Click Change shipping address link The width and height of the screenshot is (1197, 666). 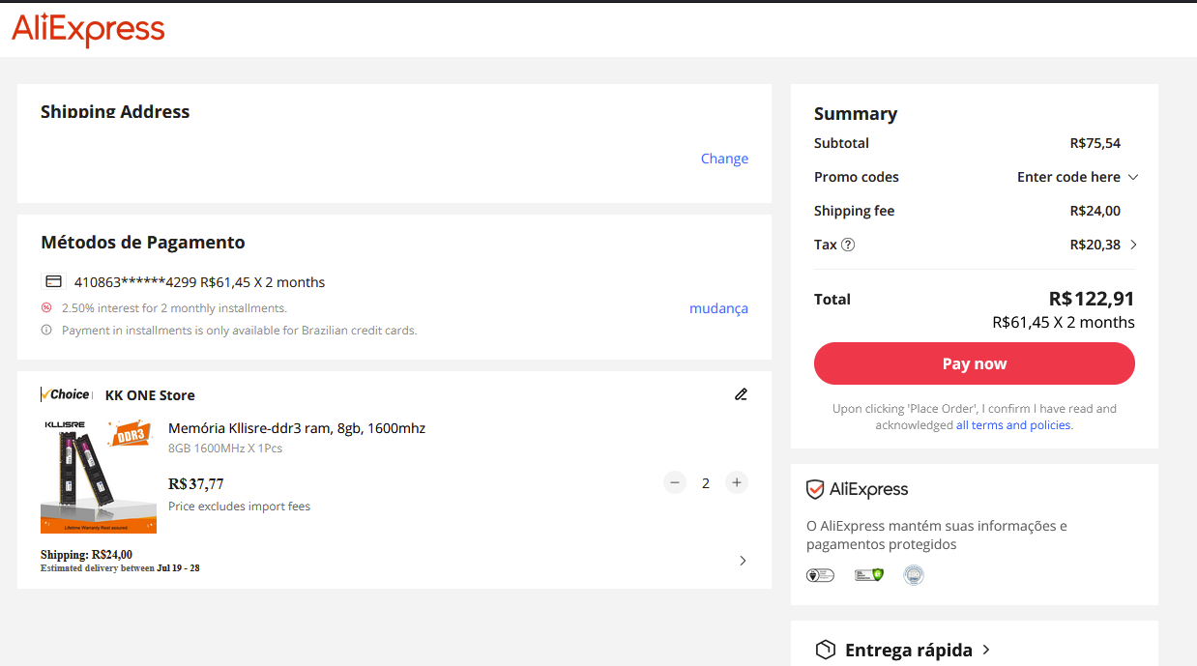click(x=724, y=159)
